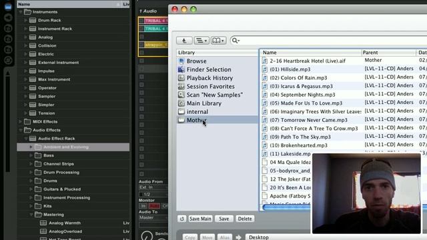Click the refresh icon beside Save Main
The height and width of the screenshot is (240, 427).
182,219
